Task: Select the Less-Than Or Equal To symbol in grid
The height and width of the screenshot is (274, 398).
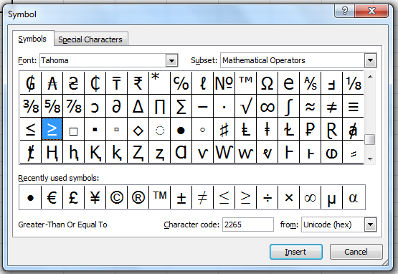Action: pos(30,128)
